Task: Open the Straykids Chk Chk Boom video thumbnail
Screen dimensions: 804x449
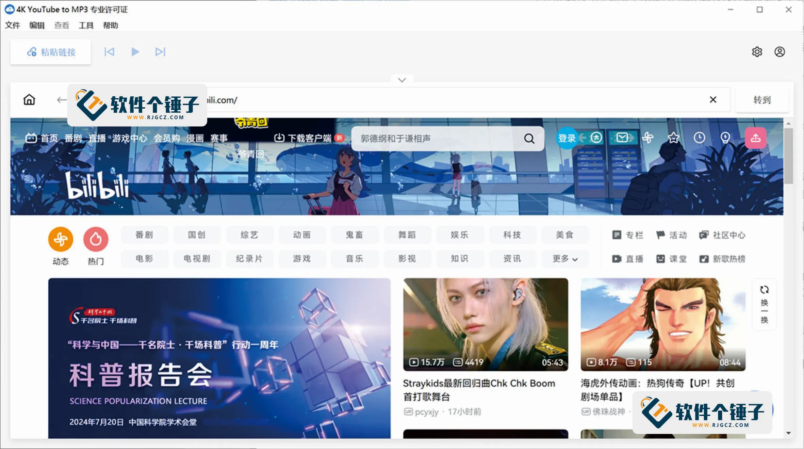Action: coord(486,324)
